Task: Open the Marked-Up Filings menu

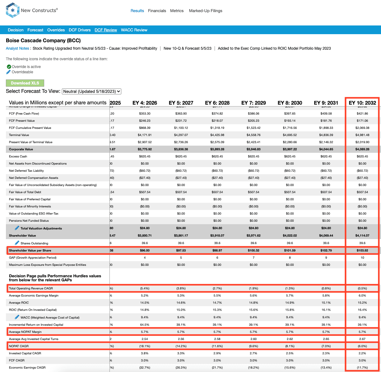Action: pyautogui.click(x=206, y=11)
